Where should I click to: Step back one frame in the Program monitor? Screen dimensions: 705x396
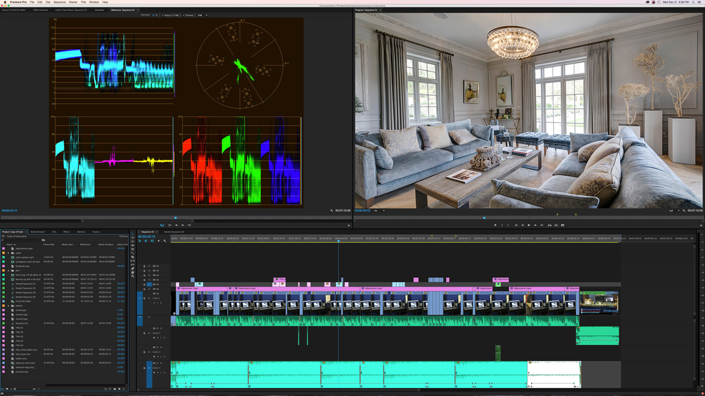(x=523, y=225)
